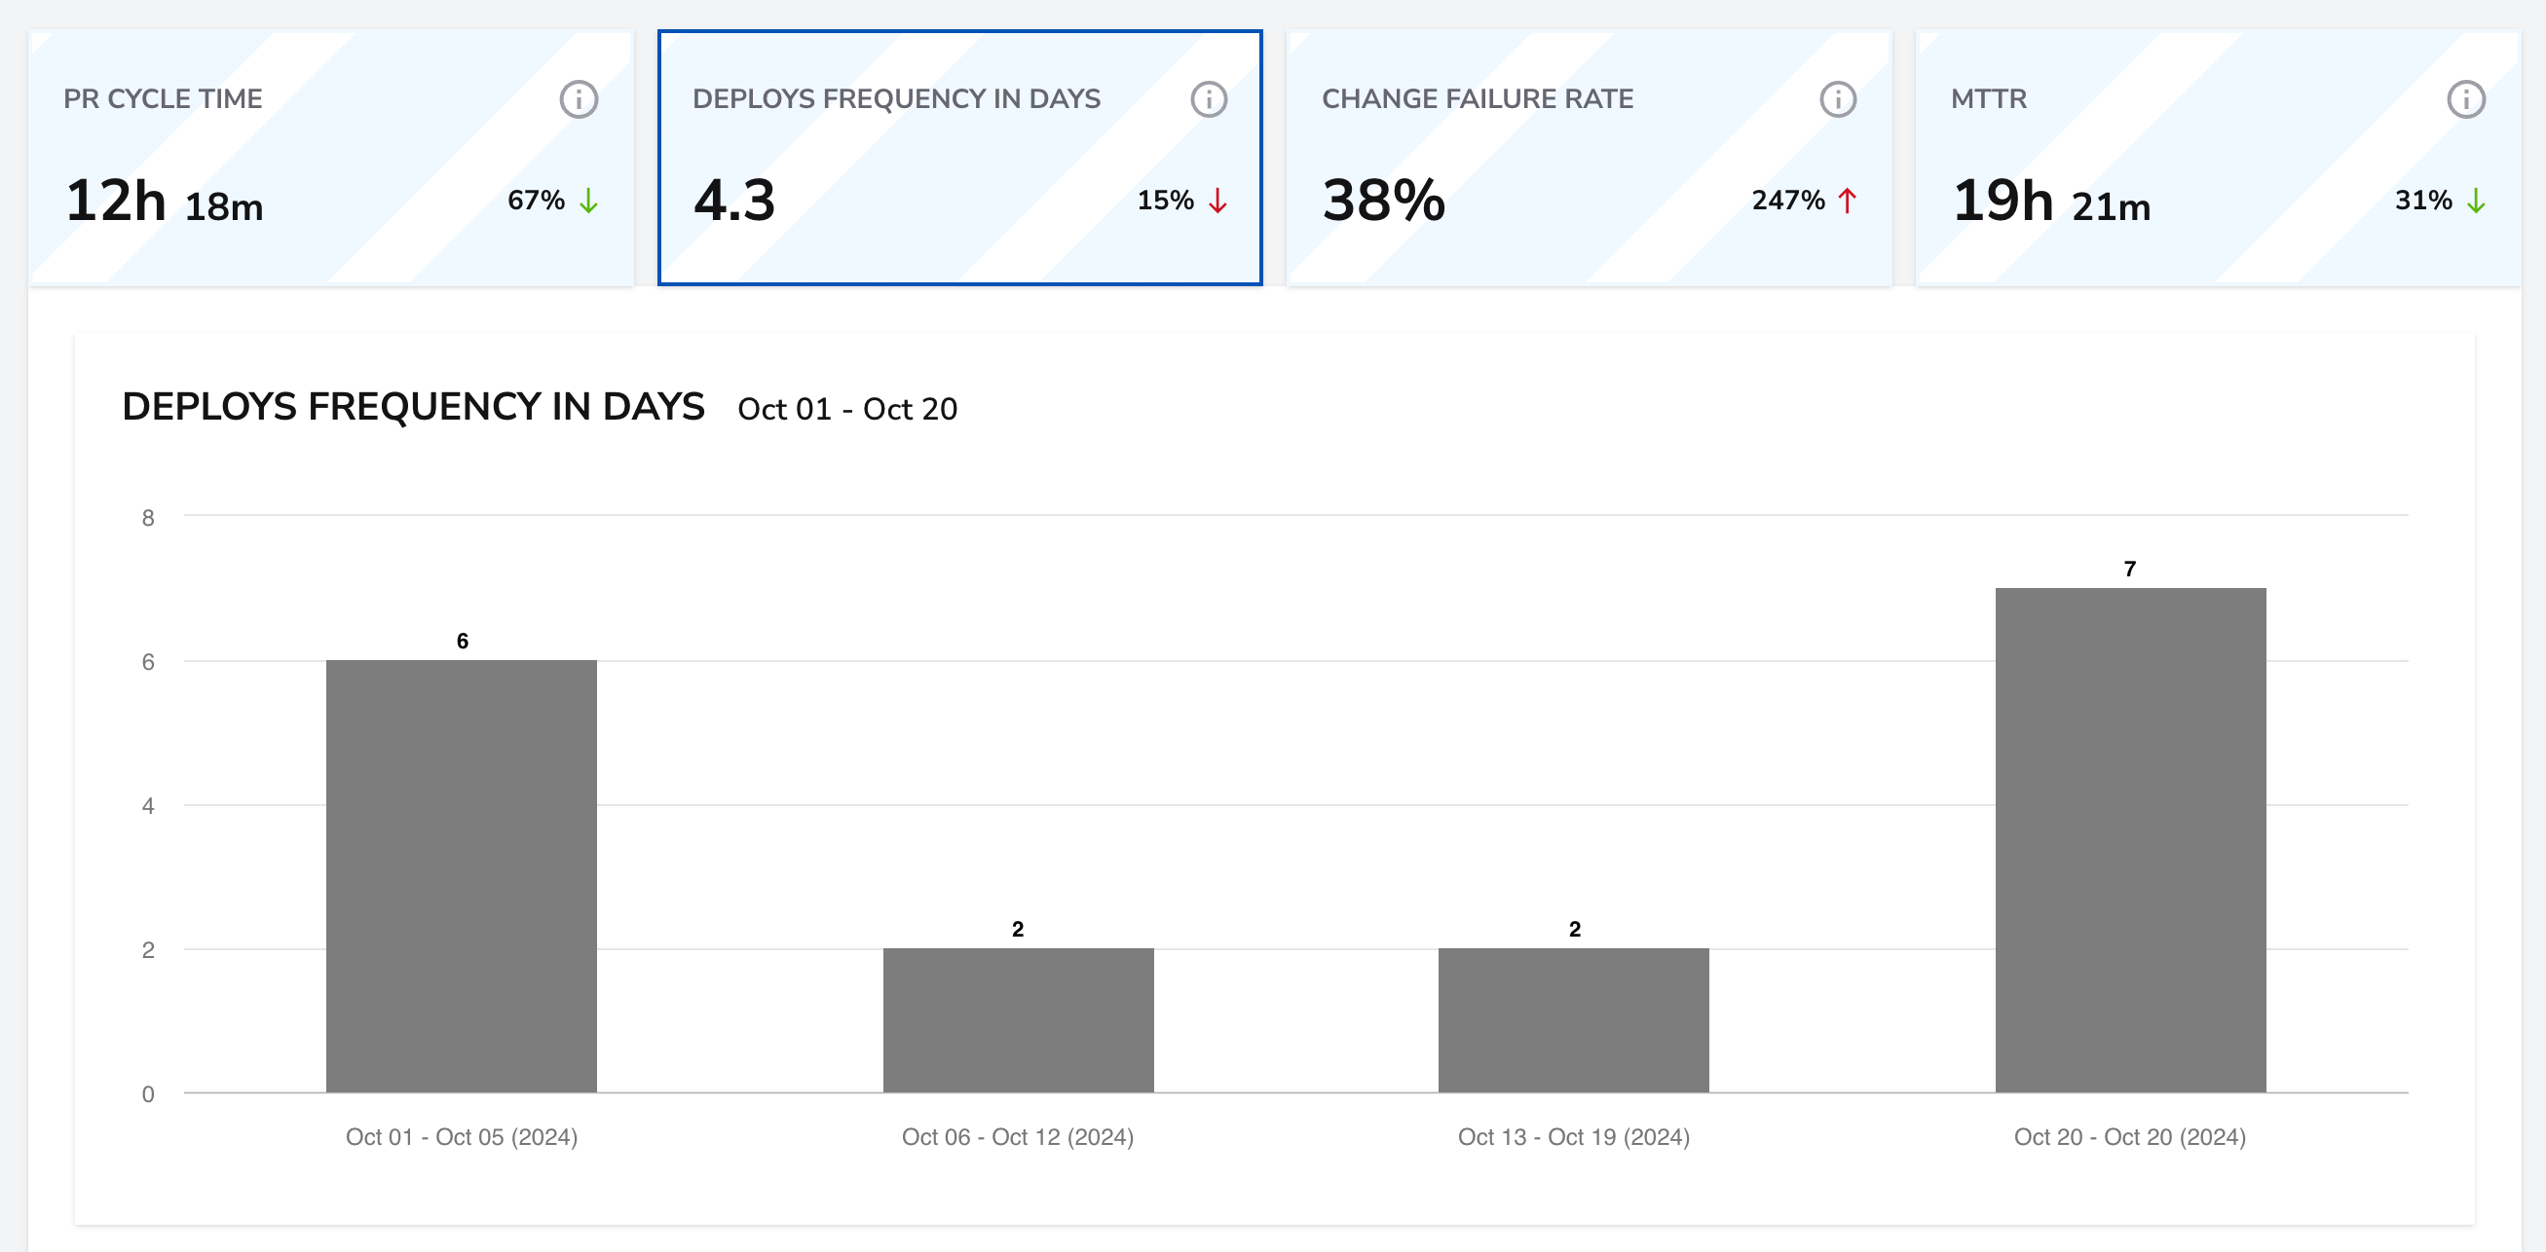Click the PR Cycle Time info icon
The height and width of the screenshot is (1252, 2546).
[579, 98]
